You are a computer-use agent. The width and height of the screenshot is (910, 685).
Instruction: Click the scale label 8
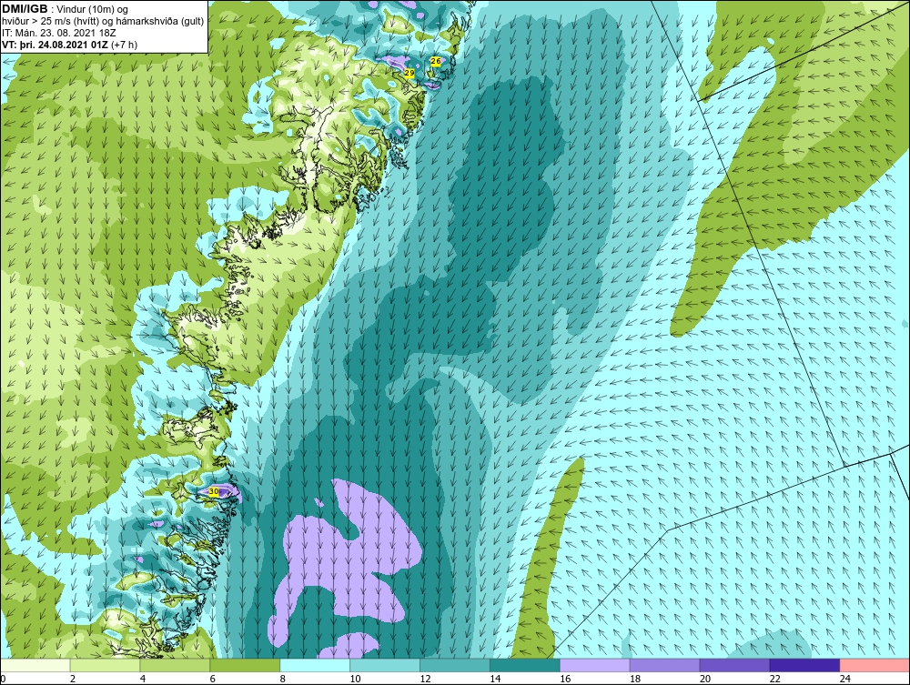[283, 679]
